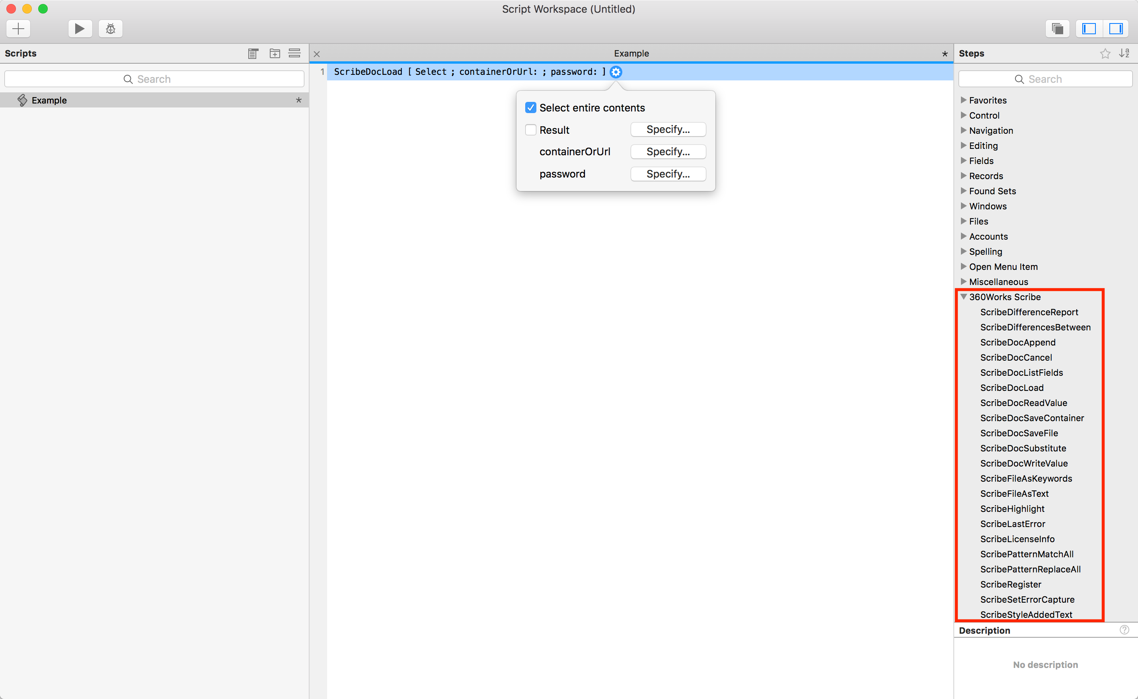Select ScribeDocReadValue step
Viewport: 1138px width, 699px height.
click(x=1024, y=403)
